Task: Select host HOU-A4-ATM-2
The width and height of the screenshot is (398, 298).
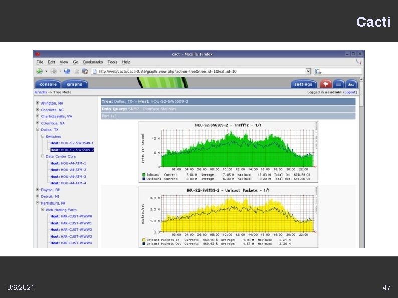Action: [68, 170]
